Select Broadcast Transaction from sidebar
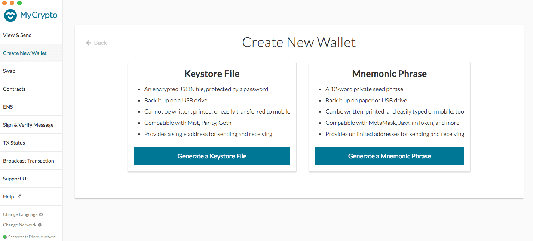This screenshot has height=241, width=533. [31, 161]
